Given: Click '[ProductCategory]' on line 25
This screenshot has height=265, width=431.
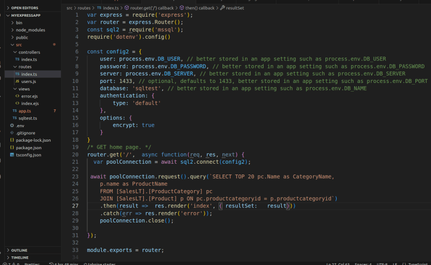Looking at the screenshot, I should point(176,191).
